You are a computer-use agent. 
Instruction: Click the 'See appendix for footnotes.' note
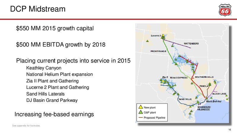click(26, 126)
